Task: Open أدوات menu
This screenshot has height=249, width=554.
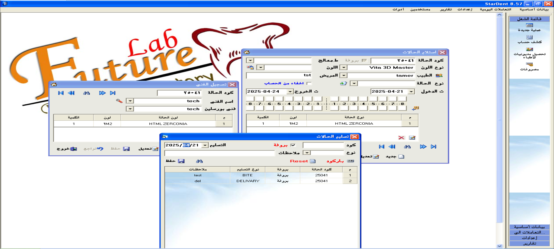Action: [398, 9]
